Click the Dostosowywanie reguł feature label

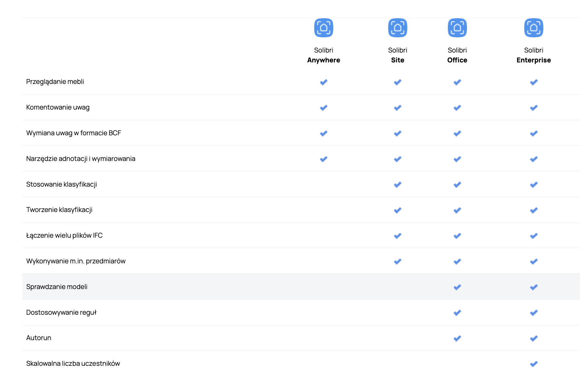pos(61,312)
